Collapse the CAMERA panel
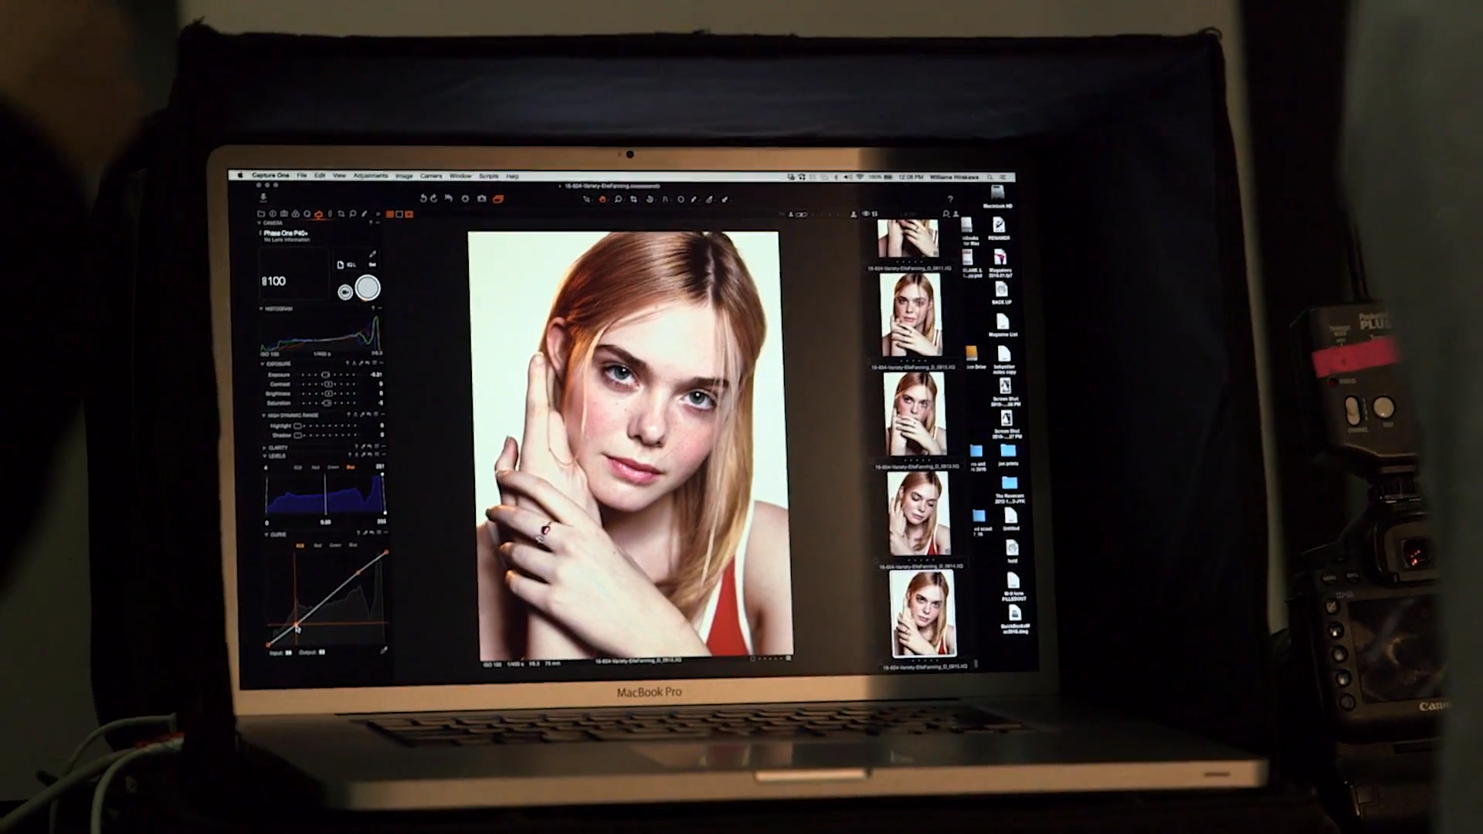This screenshot has width=1483, height=834. [259, 222]
